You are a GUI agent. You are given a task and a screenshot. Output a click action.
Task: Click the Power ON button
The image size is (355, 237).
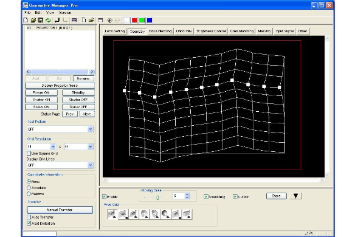pyautogui.click(x=41, y=92)
